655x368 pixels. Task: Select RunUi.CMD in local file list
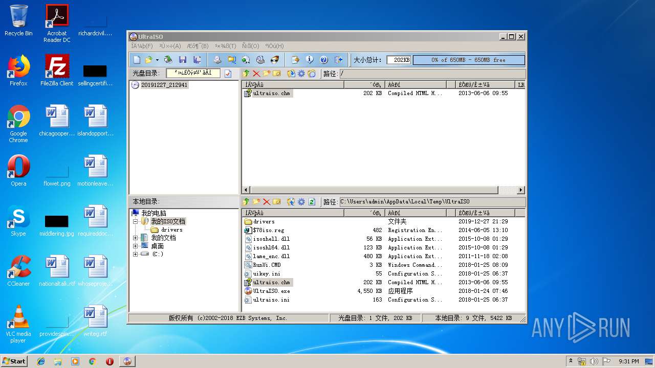pos(267,265)
